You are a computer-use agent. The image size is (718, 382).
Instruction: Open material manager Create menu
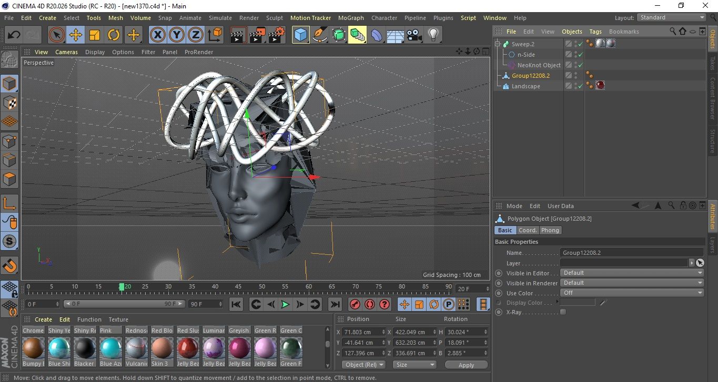[x=43, y=319]
